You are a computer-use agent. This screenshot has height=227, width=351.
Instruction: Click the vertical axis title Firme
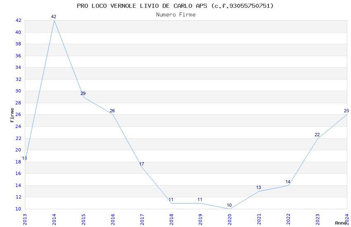tap(12, 115)
